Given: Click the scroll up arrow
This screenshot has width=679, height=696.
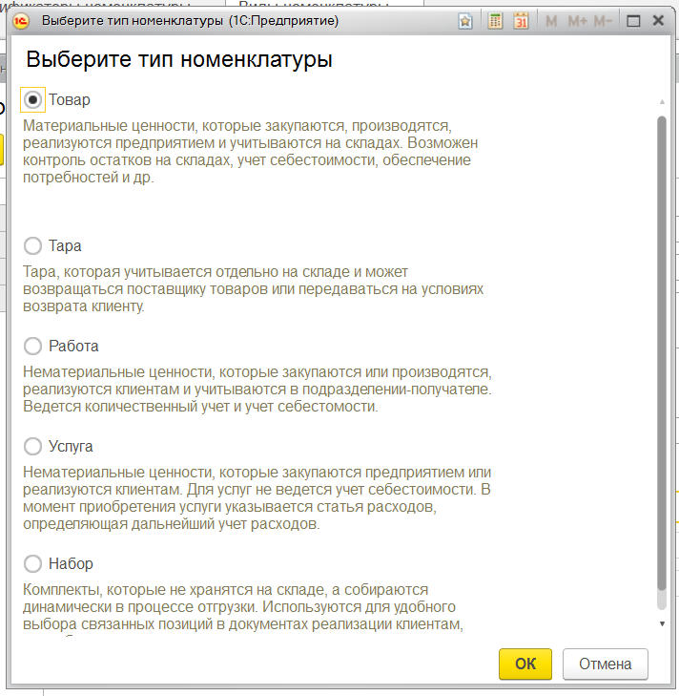Looking at the screenshot, I should click(662, 100).
